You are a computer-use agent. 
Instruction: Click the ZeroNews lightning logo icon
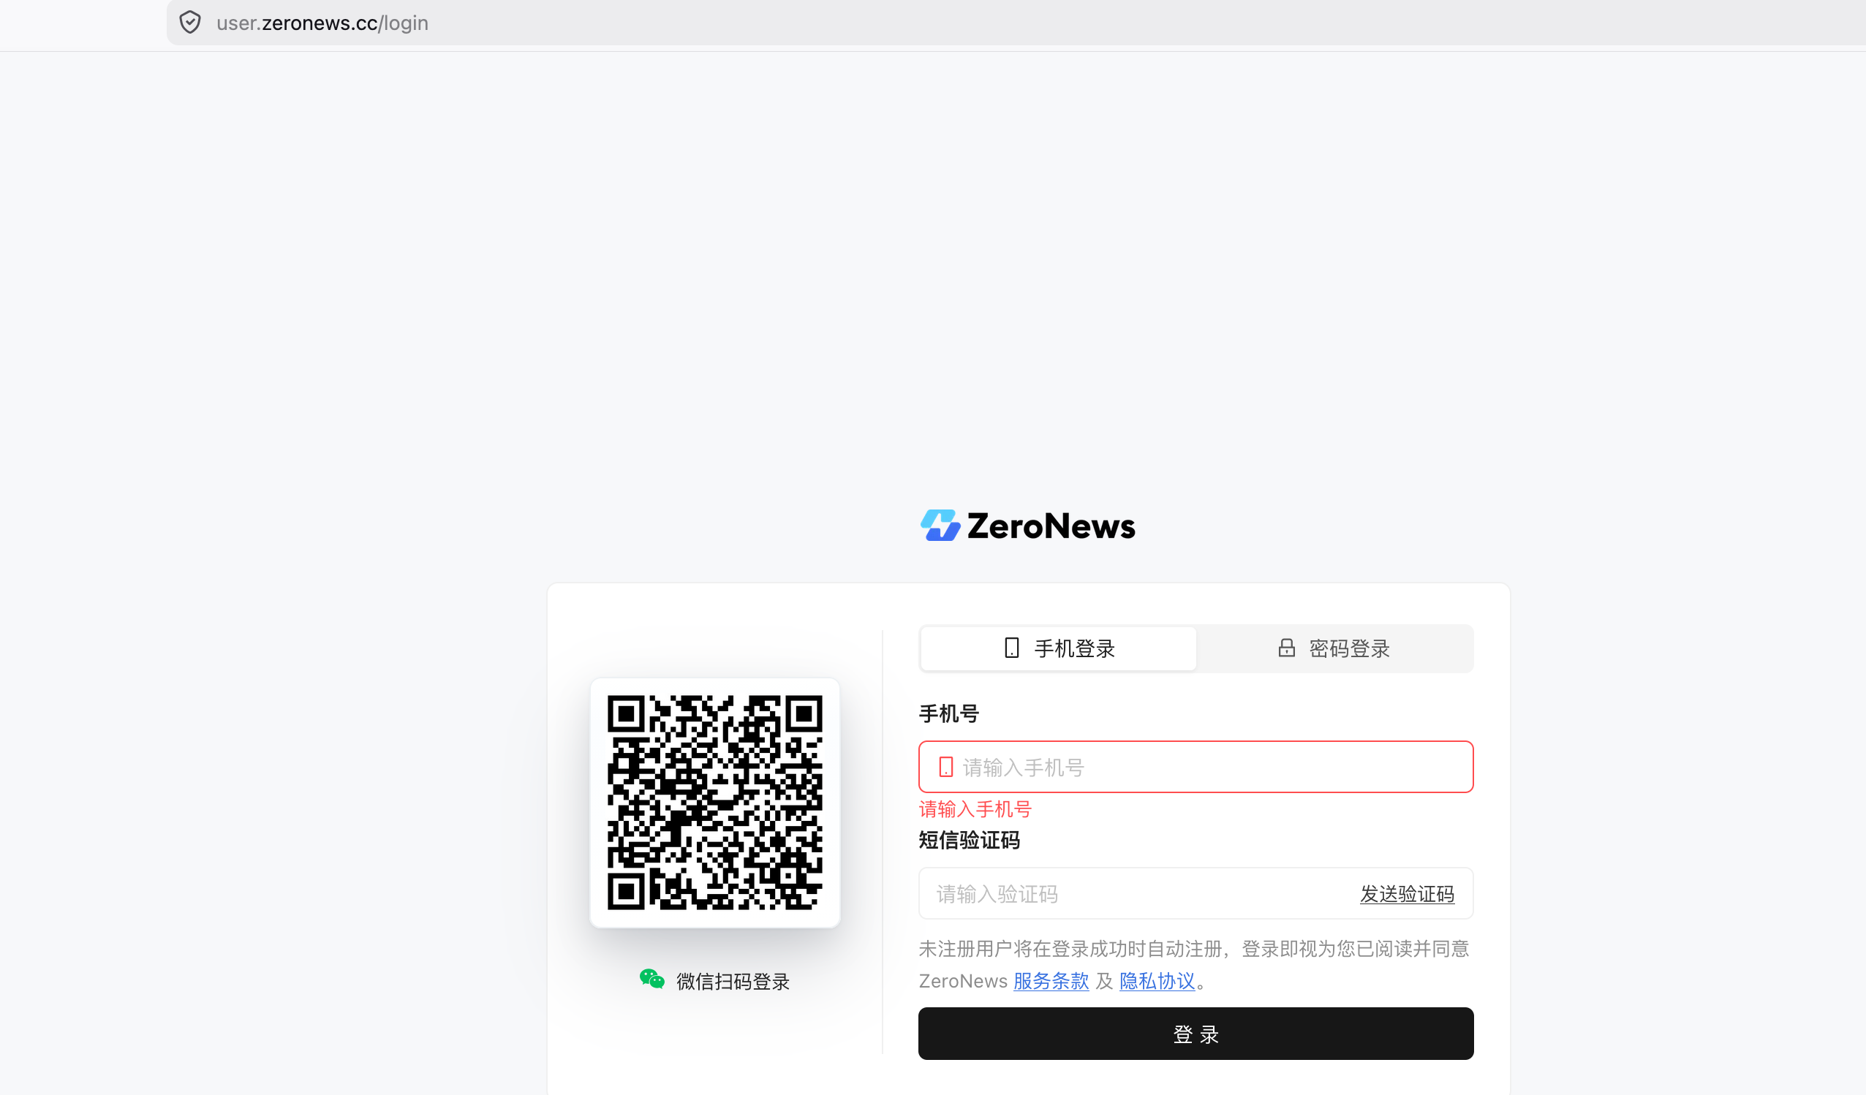[940, 526]
